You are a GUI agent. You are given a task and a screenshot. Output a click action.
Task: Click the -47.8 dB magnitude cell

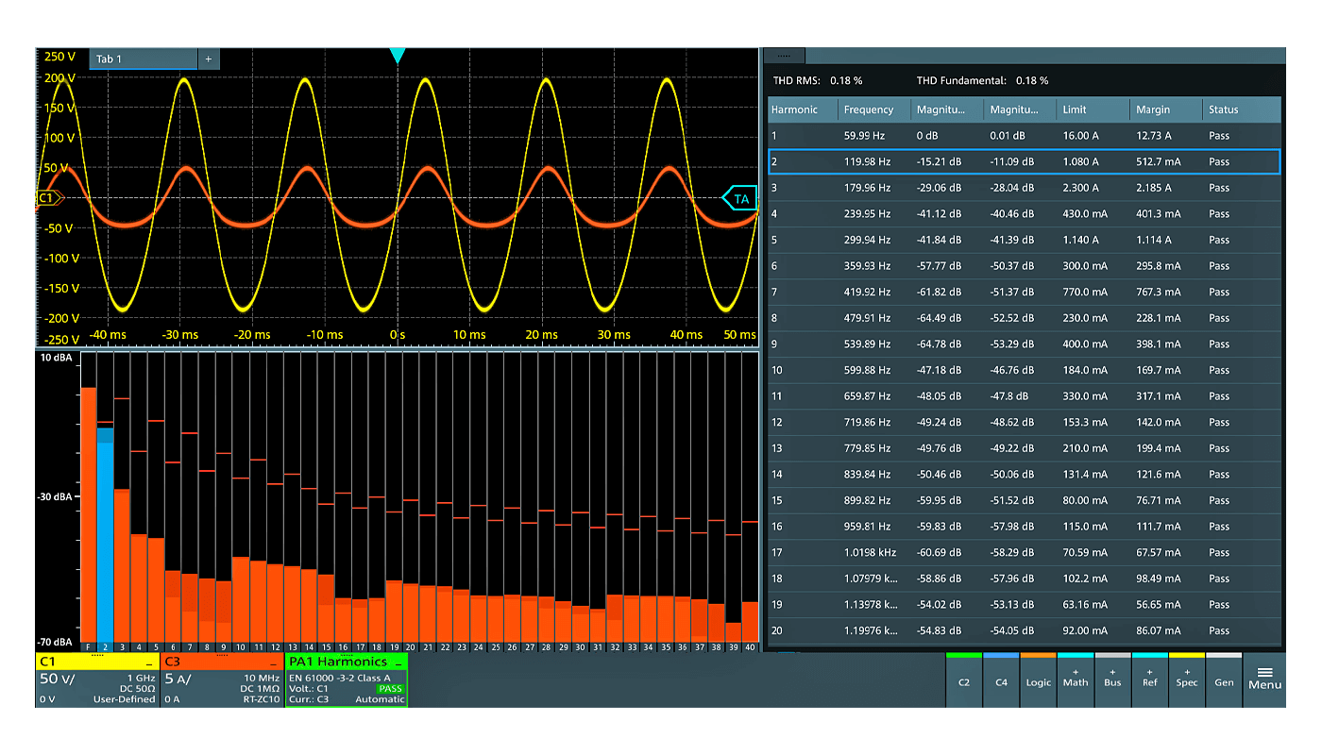[x=1009, y=396]
